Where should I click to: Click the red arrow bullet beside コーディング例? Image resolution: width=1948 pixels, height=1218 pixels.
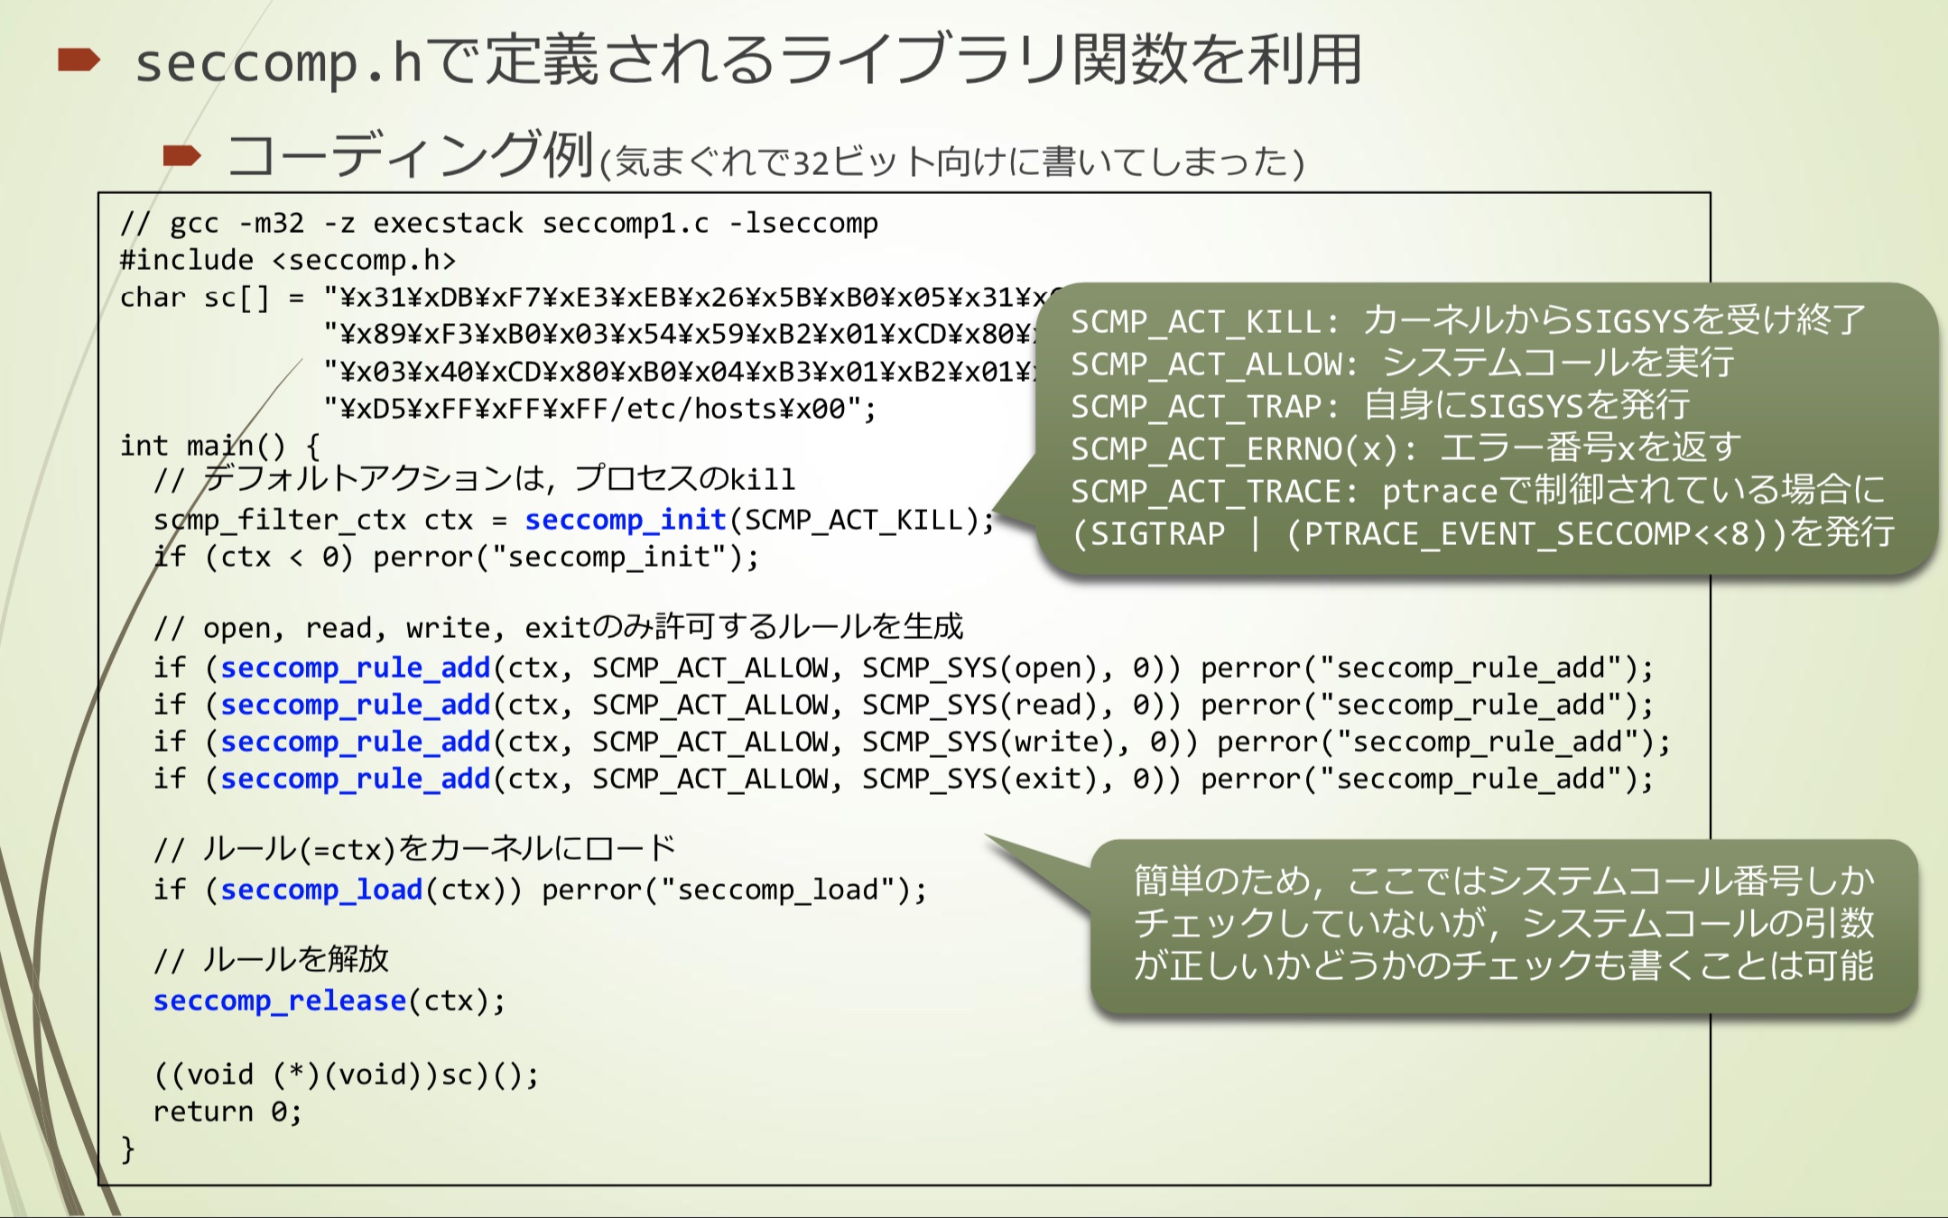click(x=181, y=156)
